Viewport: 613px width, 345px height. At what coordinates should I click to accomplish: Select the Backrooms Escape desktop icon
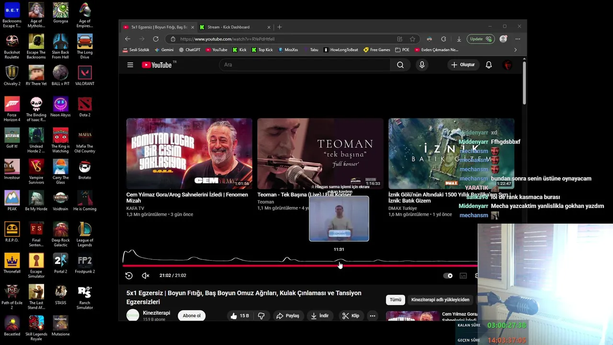click(12, 15)
